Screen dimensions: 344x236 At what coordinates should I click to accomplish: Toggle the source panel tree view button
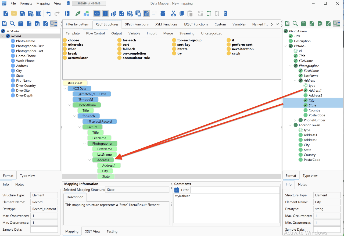pyautogui.click(x=54, y=24)
